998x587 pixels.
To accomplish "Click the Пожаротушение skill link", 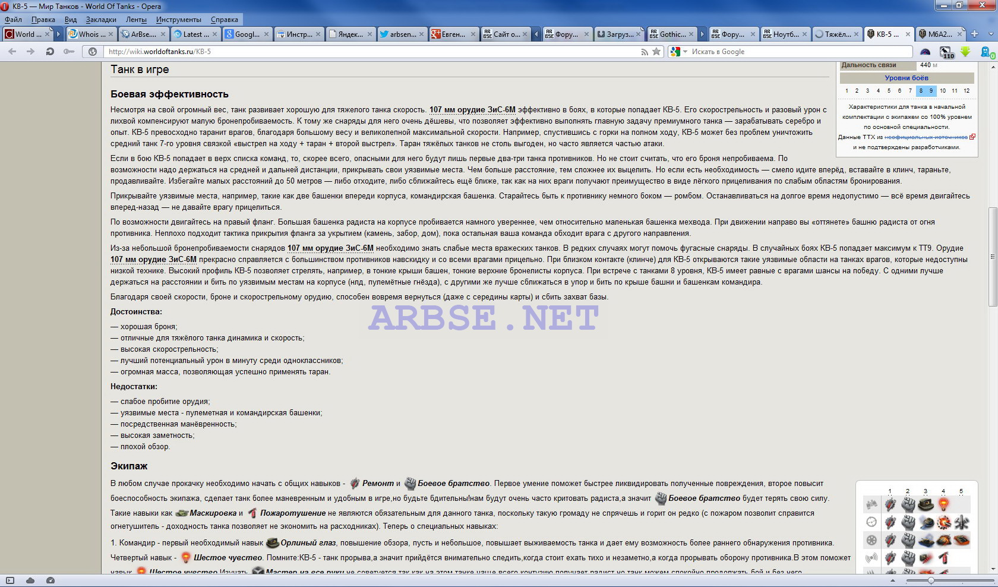I will pos(293,513).
